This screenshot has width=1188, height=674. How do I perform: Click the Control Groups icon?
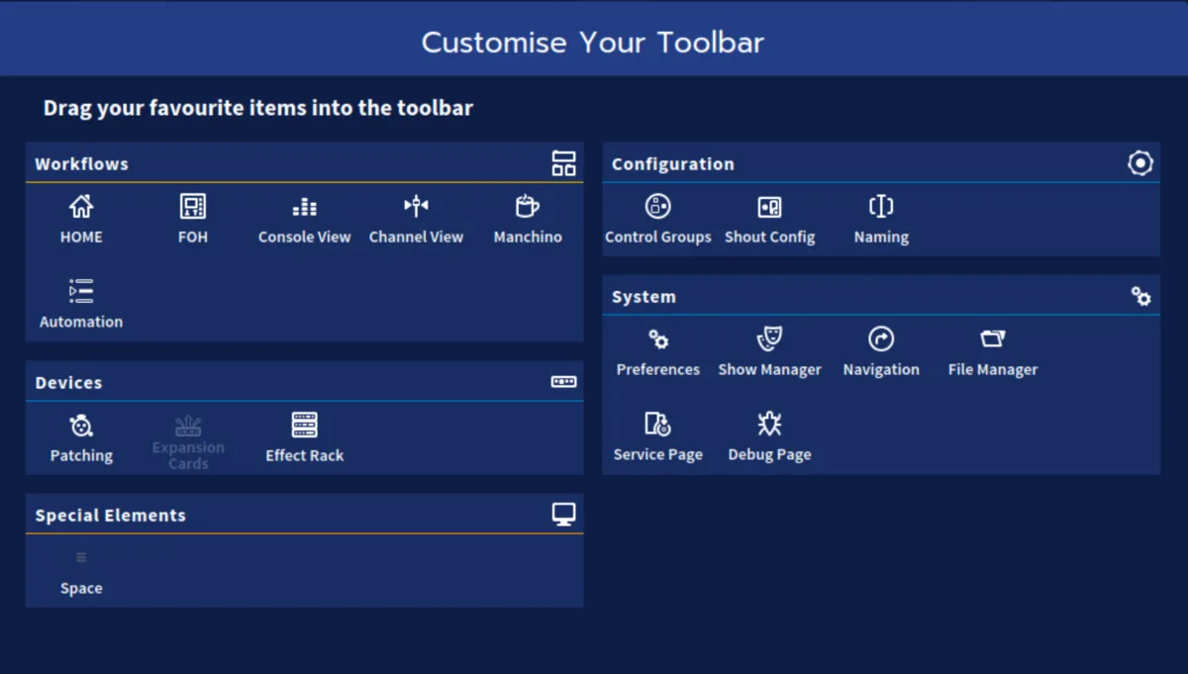(x=658, y=206)
